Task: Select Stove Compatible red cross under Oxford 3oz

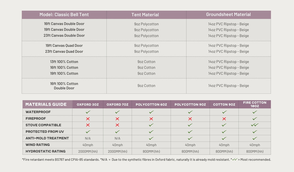Action: pos(88,125)
